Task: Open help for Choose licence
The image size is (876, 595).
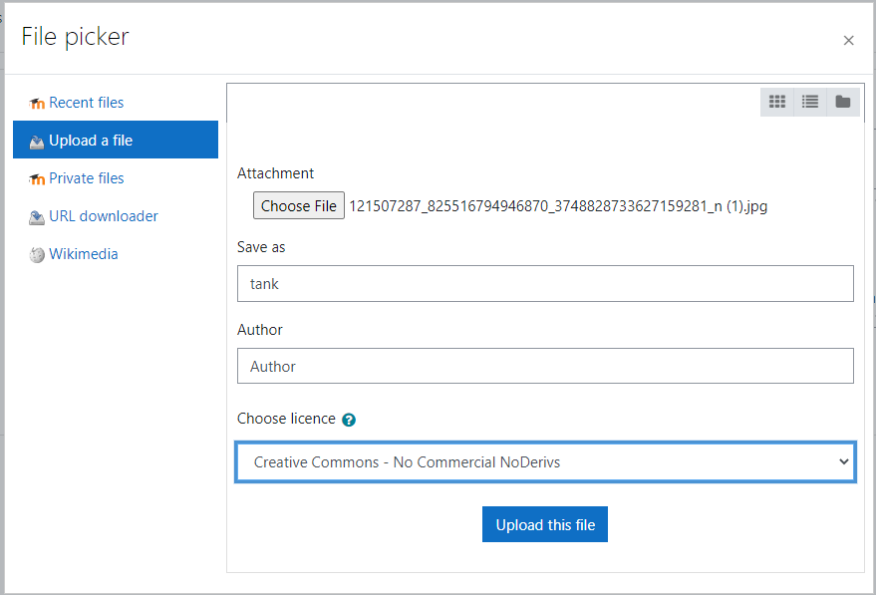Action: point(349,420)
